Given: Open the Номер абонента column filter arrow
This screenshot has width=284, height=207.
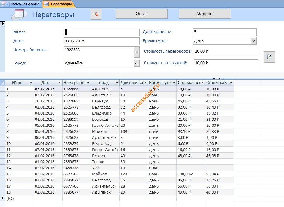Looking at the screenshot, I should (88, 83).
